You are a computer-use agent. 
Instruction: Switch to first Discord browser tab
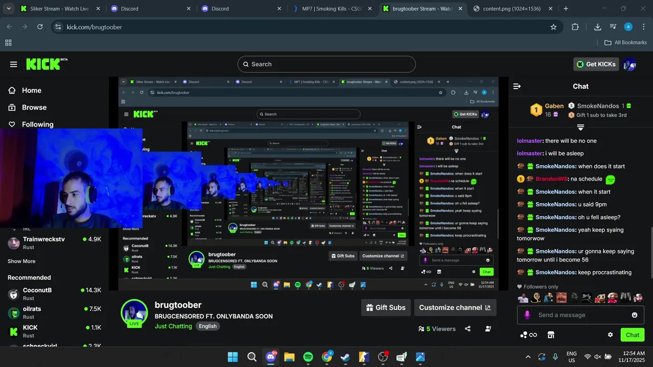(x=151, y=9)
